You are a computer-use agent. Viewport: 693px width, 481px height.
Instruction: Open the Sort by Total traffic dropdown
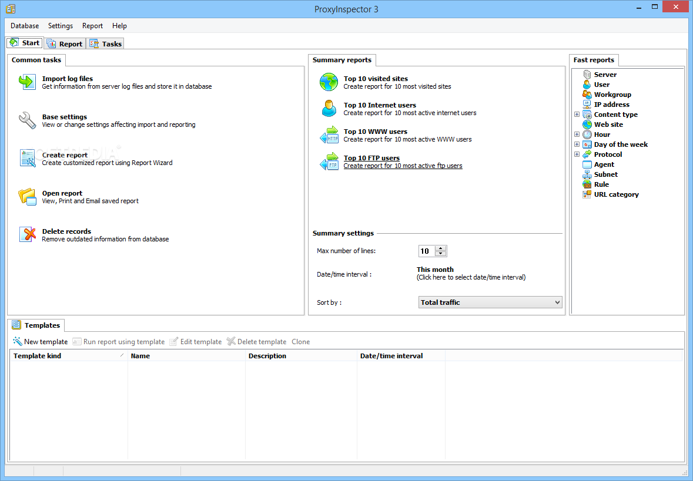490,302
